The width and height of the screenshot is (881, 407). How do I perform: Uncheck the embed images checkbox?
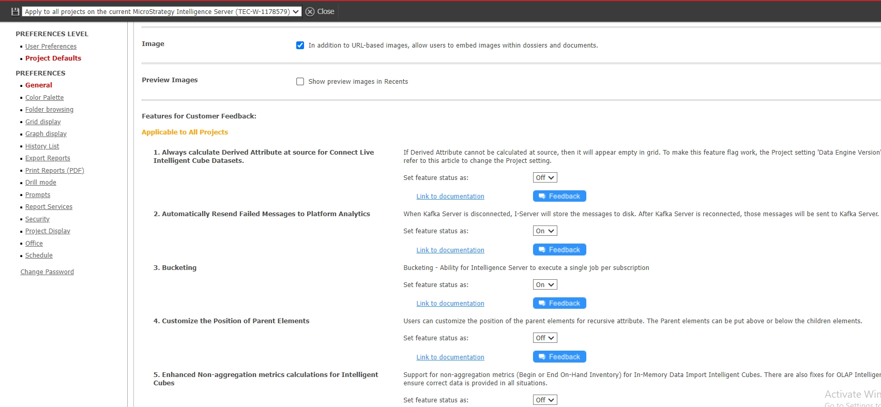pos(300,46)
